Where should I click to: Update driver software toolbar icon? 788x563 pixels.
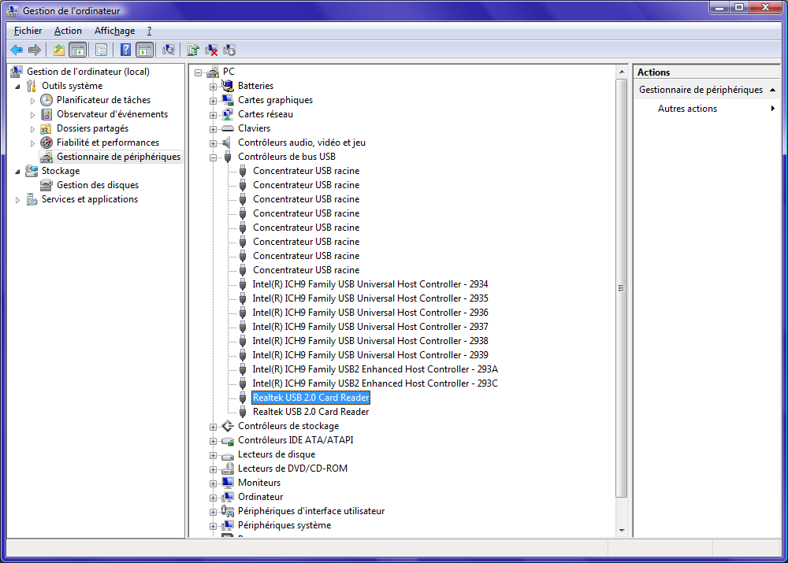(193, 50)
